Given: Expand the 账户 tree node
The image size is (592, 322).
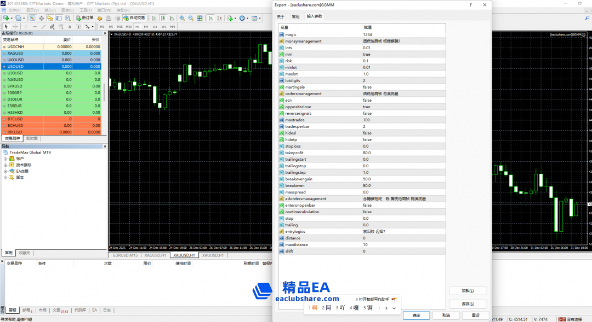Looking at the screenshot, I should pyautogui.click(x=5, y=159).
